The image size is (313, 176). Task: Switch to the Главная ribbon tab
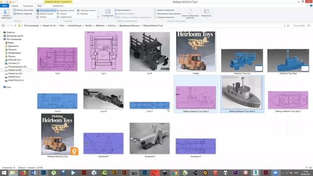click(15, 6)
